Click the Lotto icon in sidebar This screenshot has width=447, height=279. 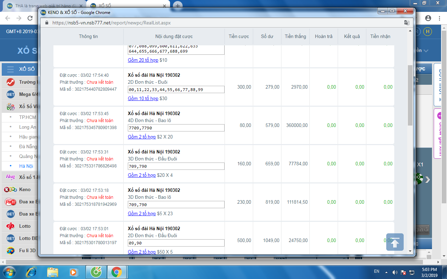[x=10, y=226]
